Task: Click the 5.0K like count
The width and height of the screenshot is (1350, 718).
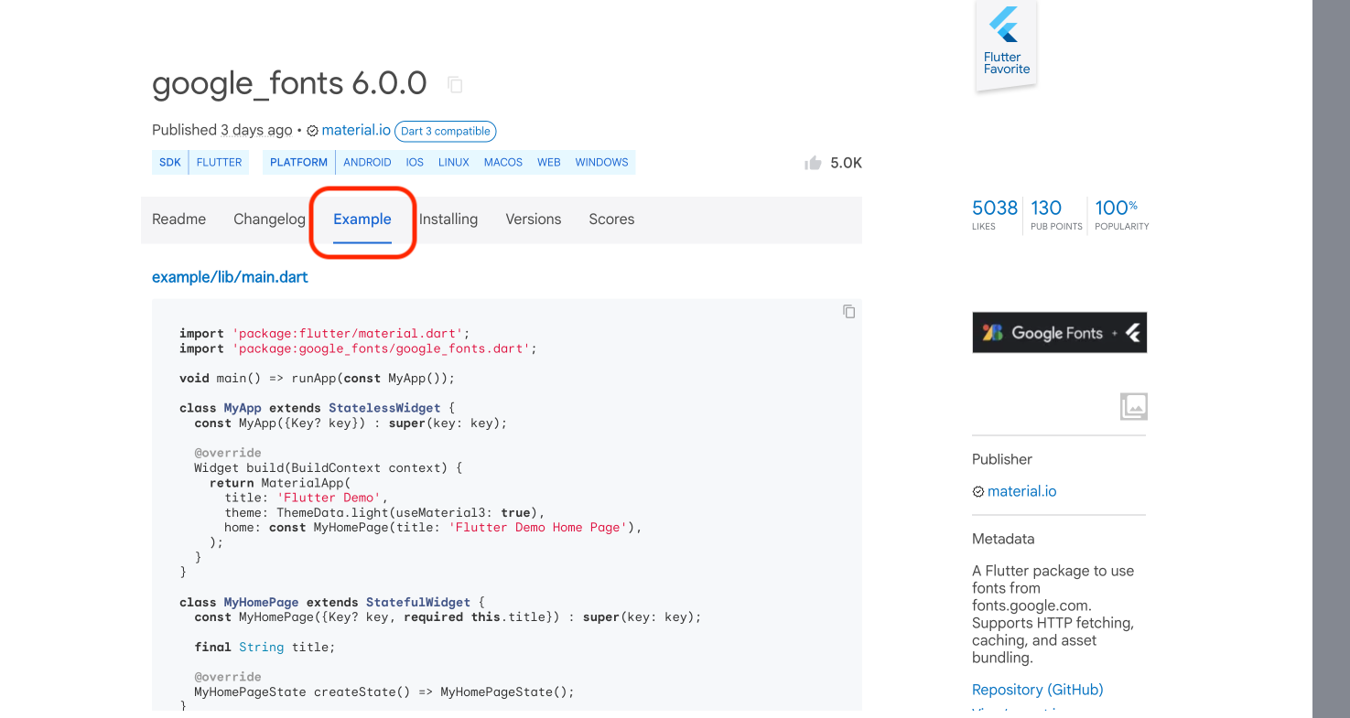Action: (847, 163)
